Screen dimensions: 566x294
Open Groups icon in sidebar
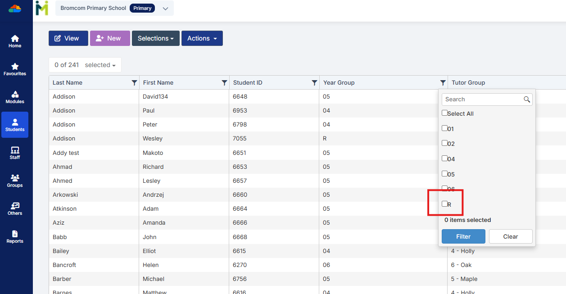tap(15, 178)
